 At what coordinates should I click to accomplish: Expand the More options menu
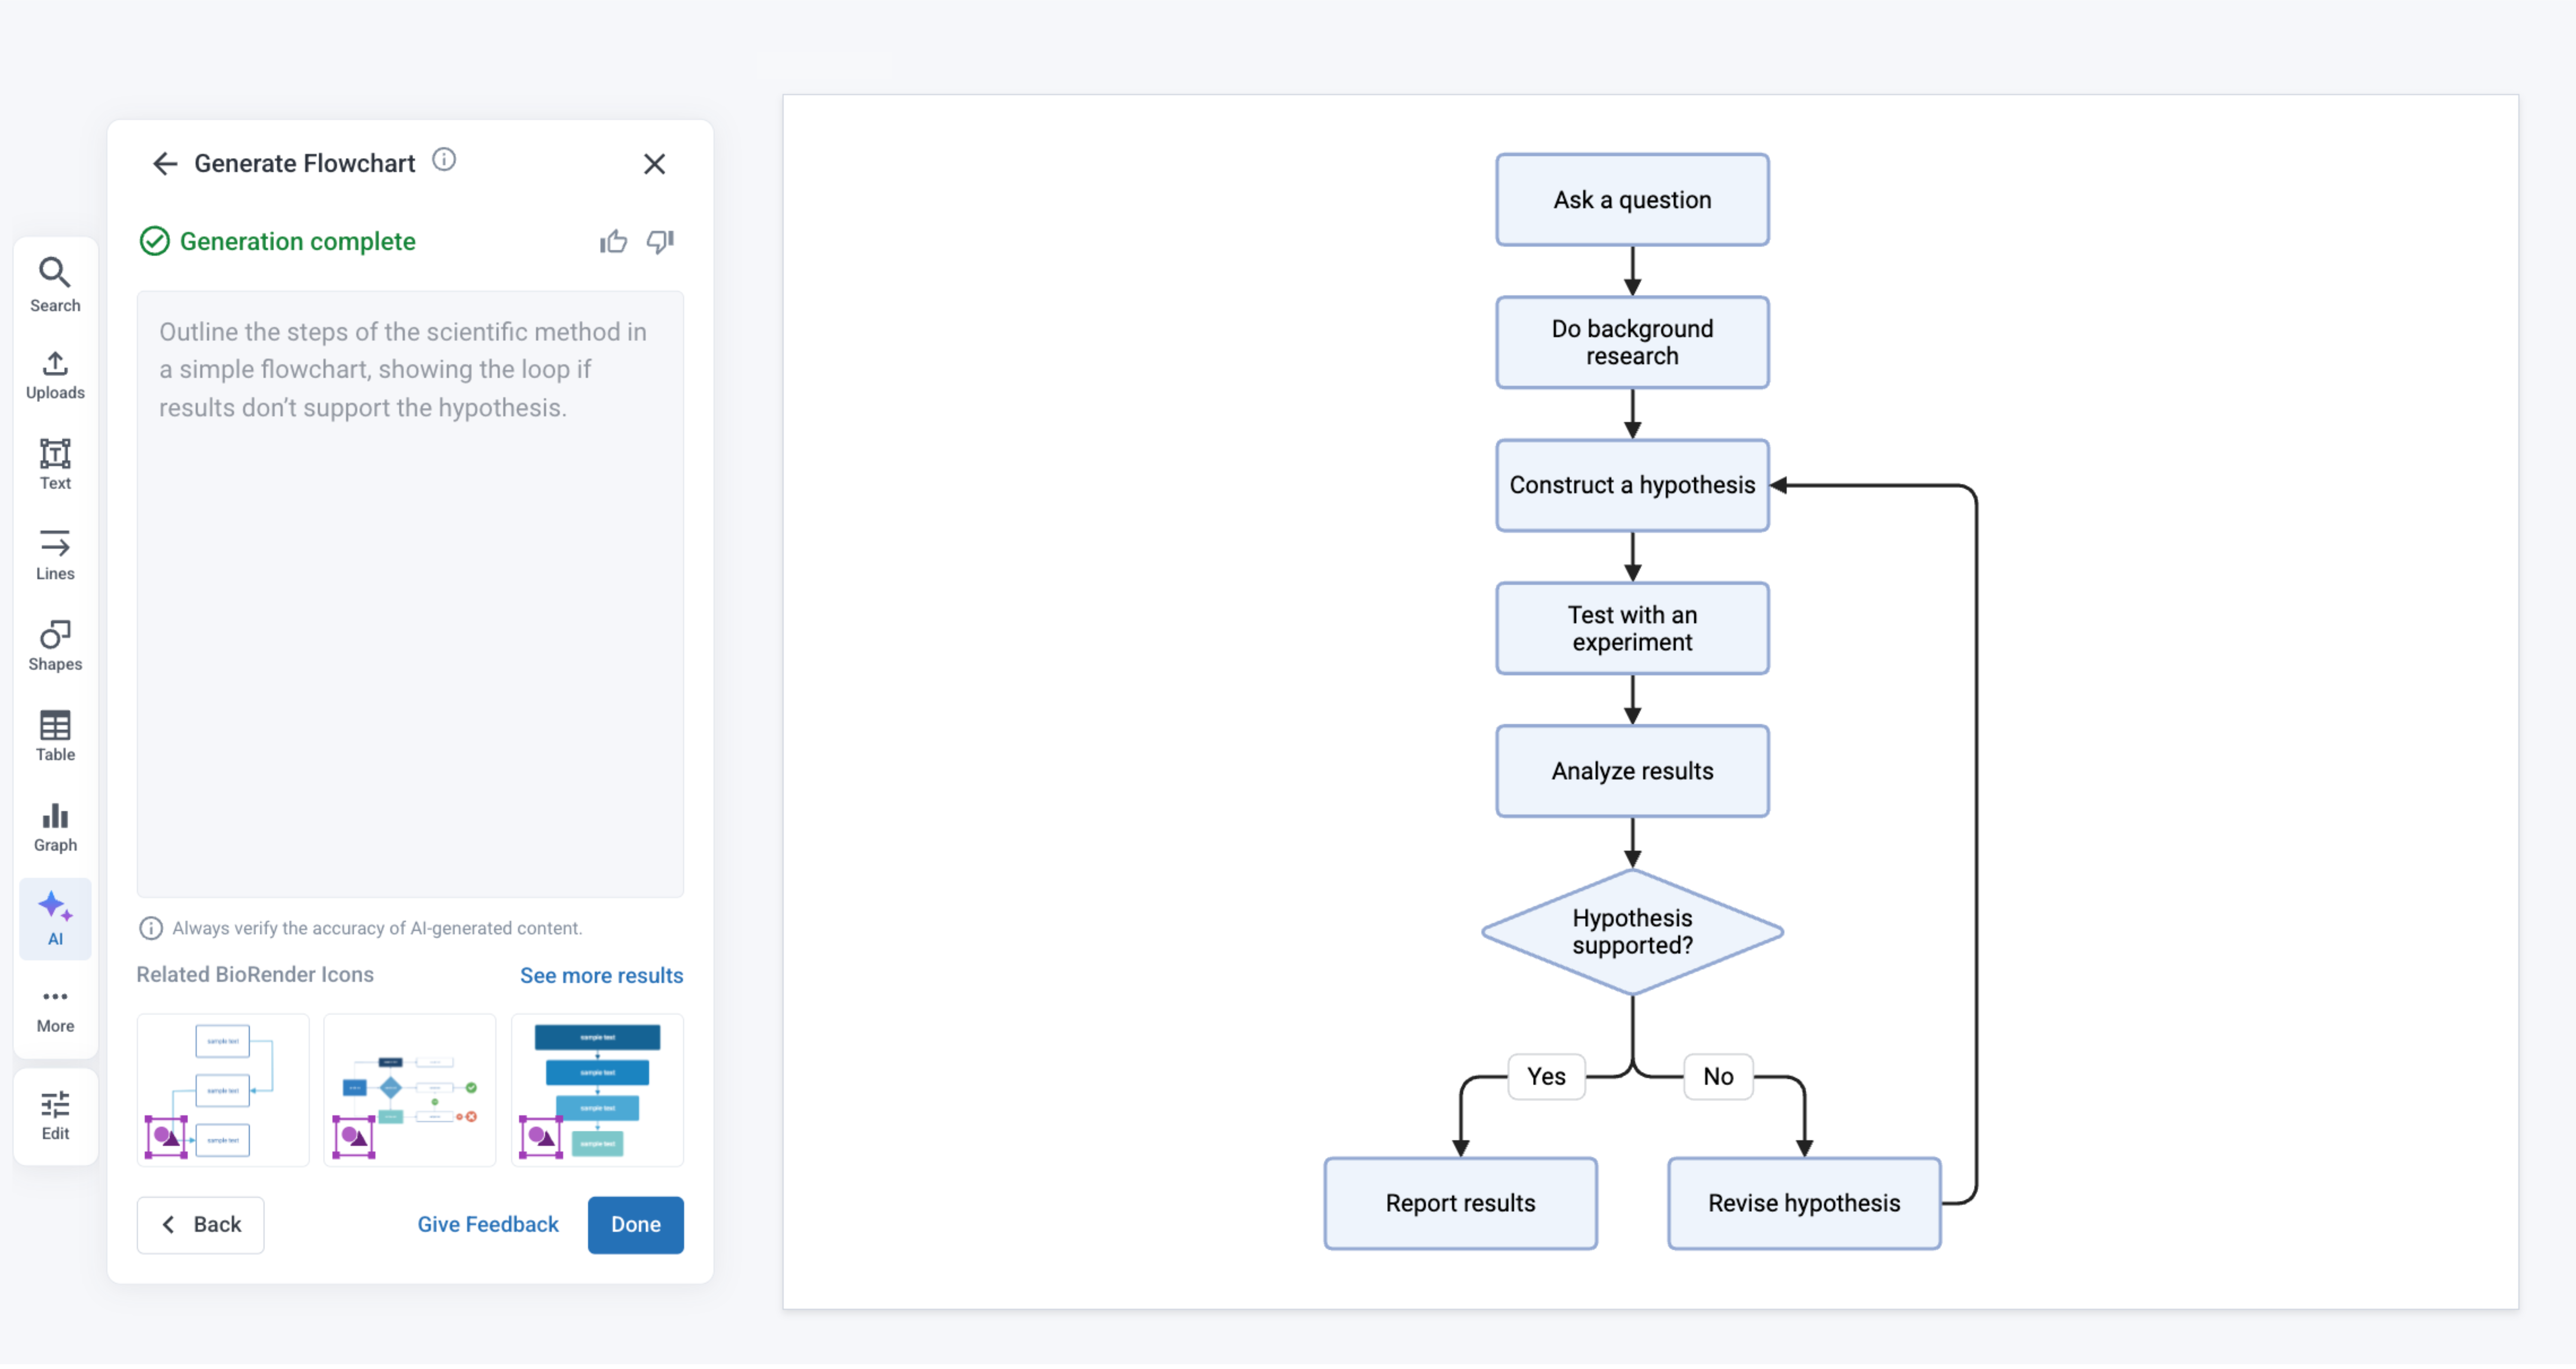55,1009
